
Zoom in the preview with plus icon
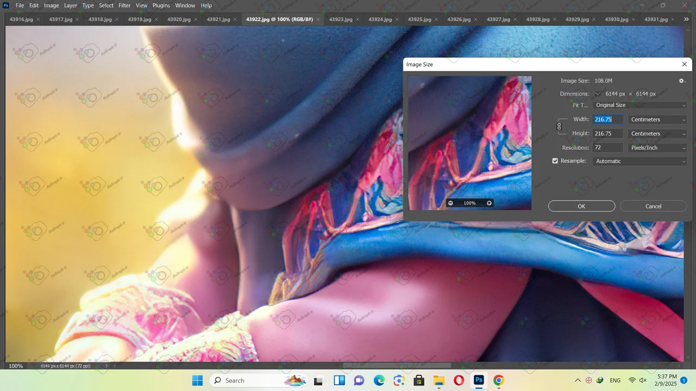489,203
